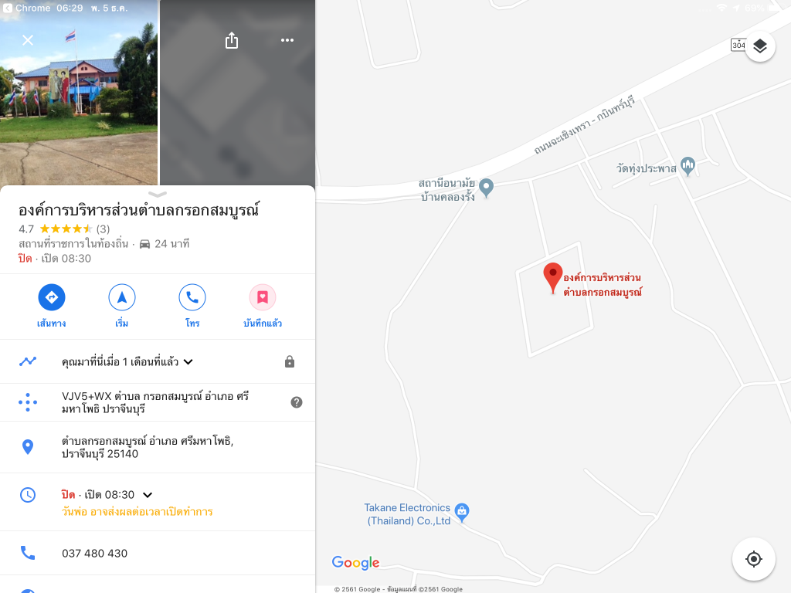Expand the visited 1 month ago chevron

188,361
